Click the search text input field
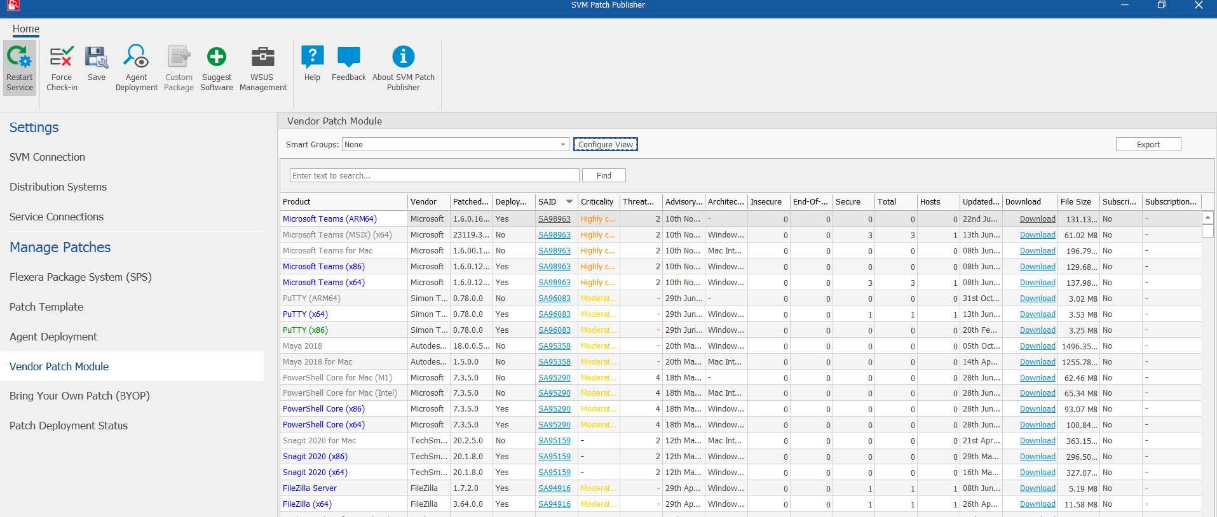Screen dimensions: 1217x517 pyautogui.click(x=434, y=175)
